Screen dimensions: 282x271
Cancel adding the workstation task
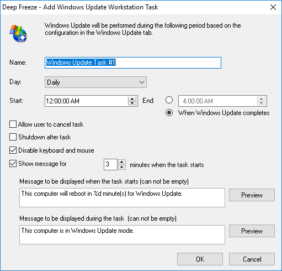(x=252, y=259)
